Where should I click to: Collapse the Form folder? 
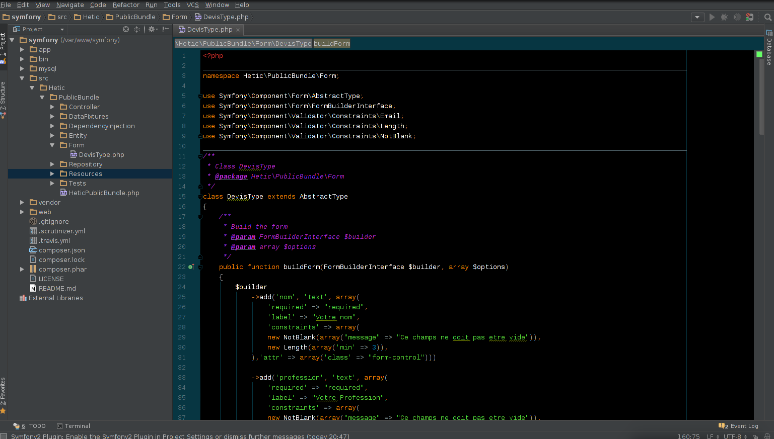pos(52,145)
